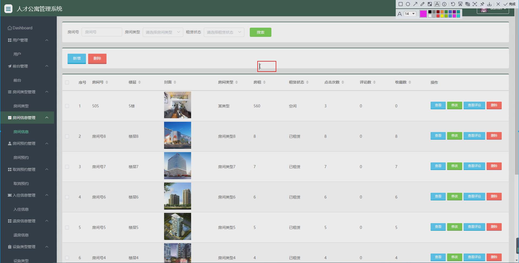Select the arrow annotation tool

click(415, 4)
